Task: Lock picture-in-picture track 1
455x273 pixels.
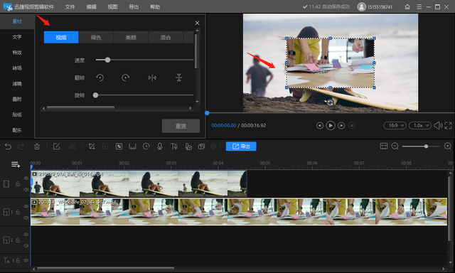Action: [18, 212]
